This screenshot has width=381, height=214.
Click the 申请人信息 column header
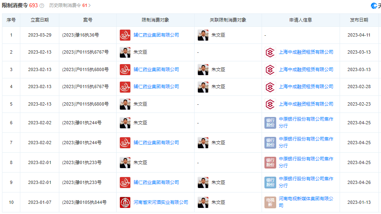tap(301, 20)
